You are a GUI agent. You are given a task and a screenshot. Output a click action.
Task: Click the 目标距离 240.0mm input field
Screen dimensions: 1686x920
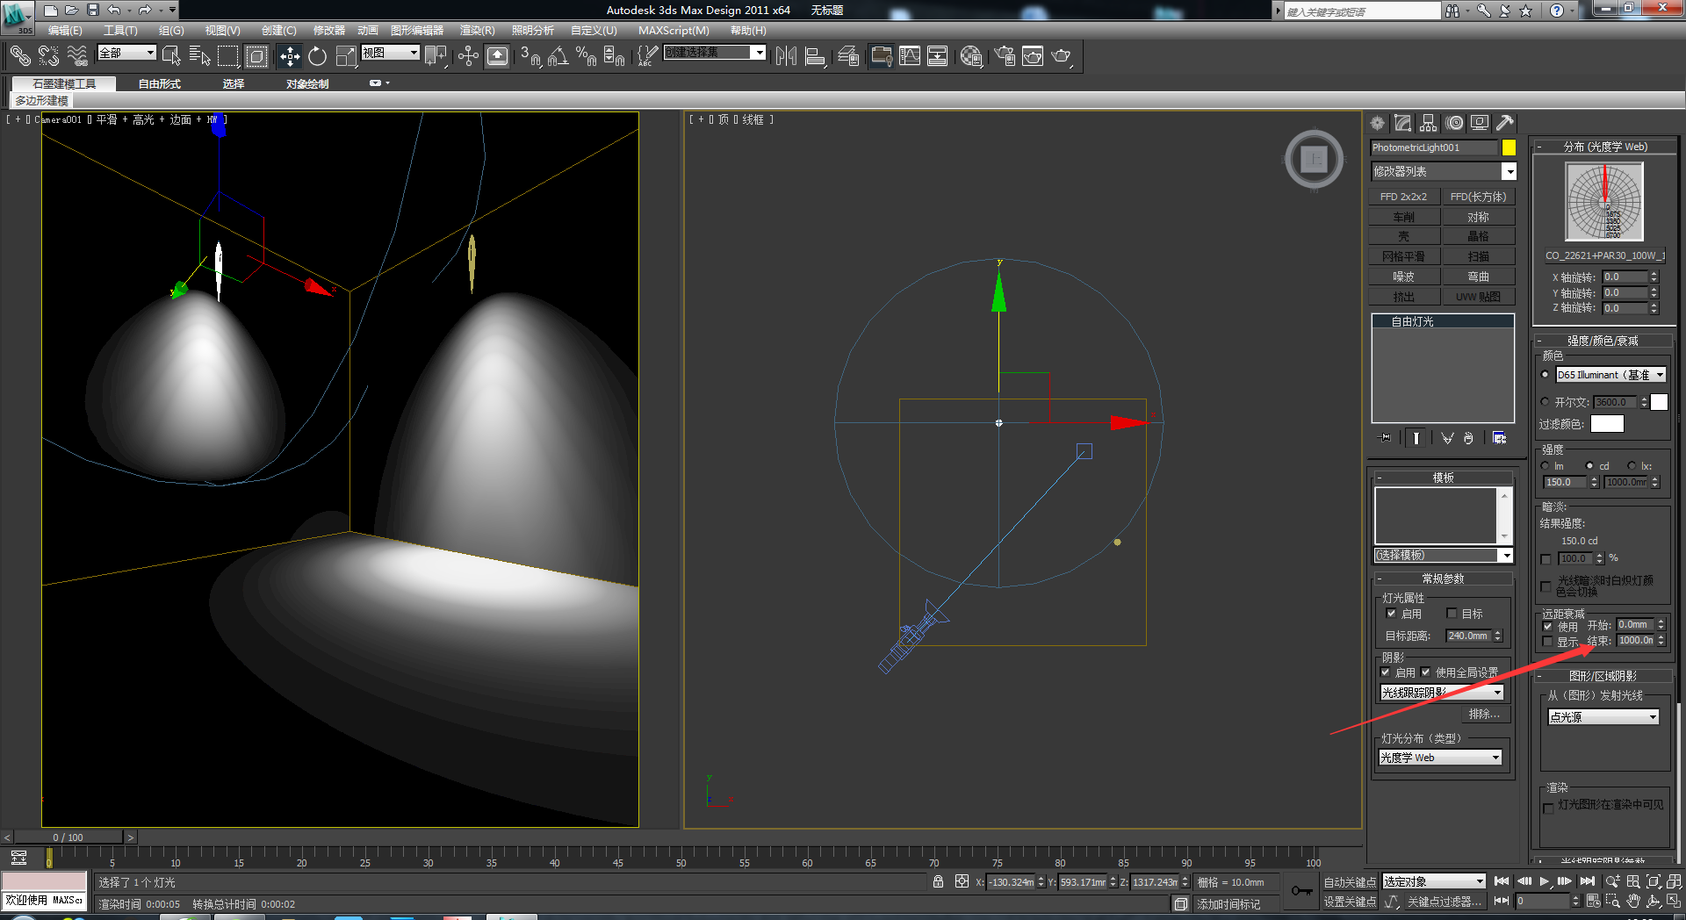point(1468,636)
